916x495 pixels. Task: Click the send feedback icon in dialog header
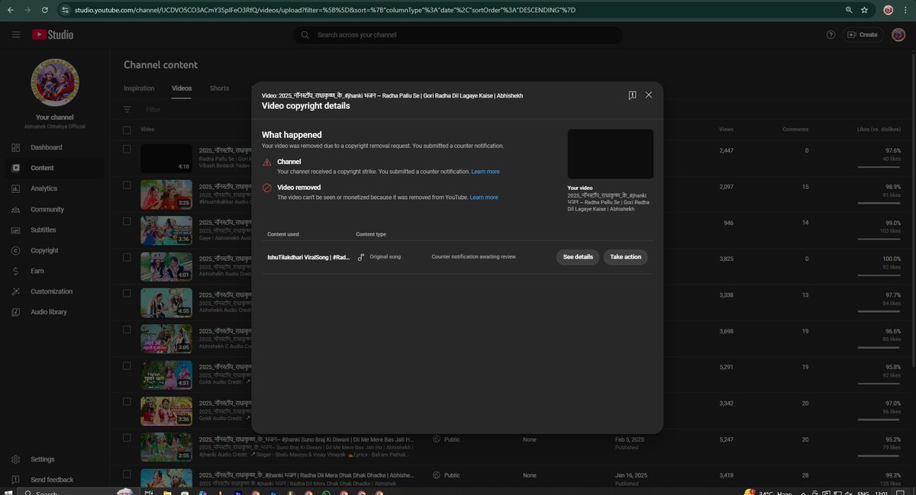click(x=632, y=95)
